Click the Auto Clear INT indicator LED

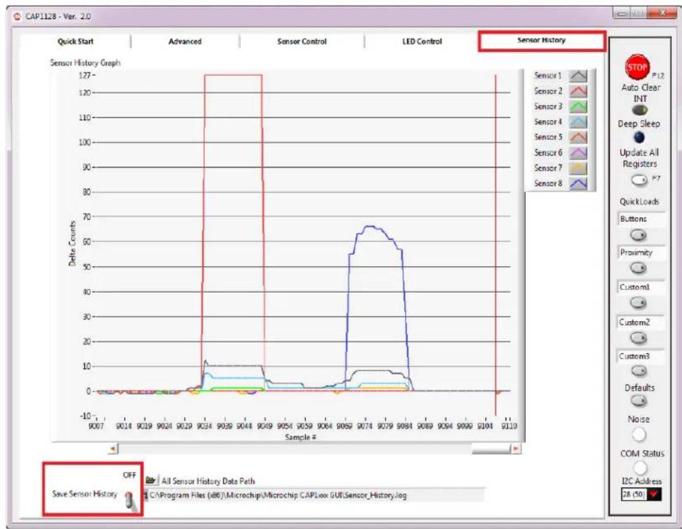pos(640,109)
